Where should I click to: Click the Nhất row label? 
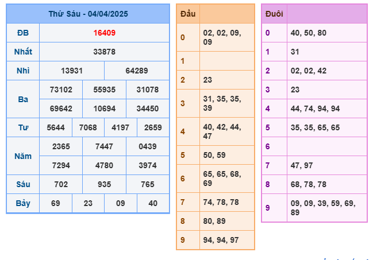tap(23, 52)
